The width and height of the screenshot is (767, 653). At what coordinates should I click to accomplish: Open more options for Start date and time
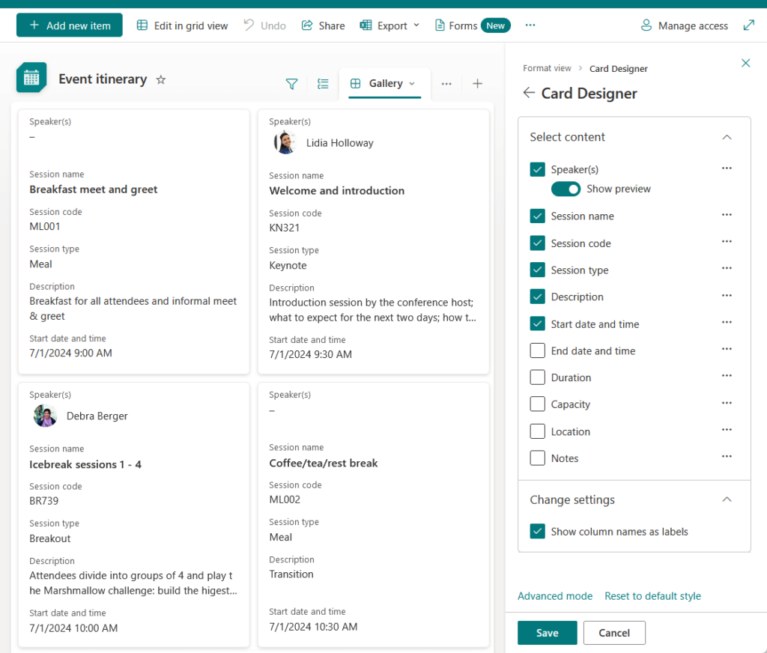coord(727,322)
